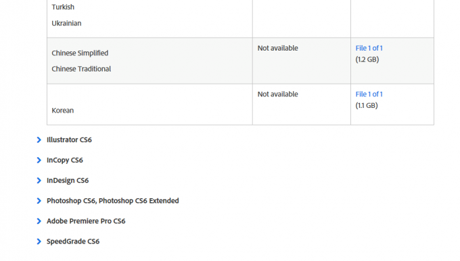The width and height of the screenshot is (460, 261).
Task: Click the blue chevron beside InDesign CS6
Action: pos(39,181)
